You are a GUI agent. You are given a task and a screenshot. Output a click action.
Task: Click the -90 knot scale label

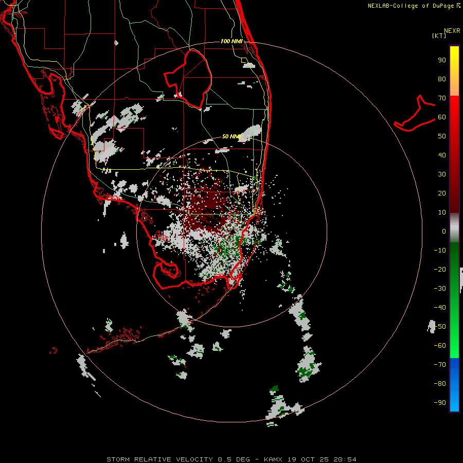pos(440,402)
